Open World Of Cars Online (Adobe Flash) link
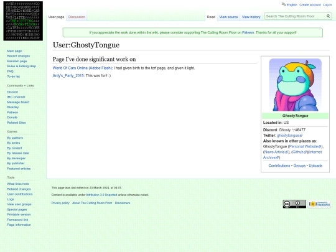Image resolution: width=336 pixels, height=252 pixels. tap(82, 68)
